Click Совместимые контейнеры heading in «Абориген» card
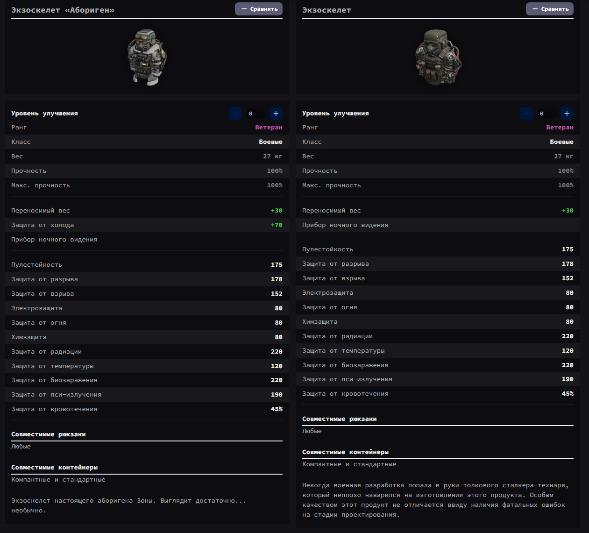This screenshot has height=533, width=589. point(54,468)
